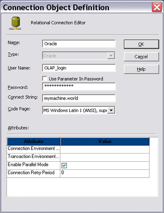Focus the Name field containing Oracle
The width and height of the screenshot is (164, 213).
click(x=79, y=44)
